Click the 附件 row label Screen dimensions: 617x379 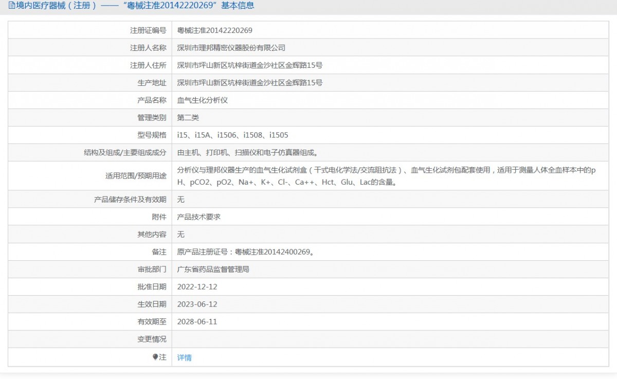[x=159, y=217]
